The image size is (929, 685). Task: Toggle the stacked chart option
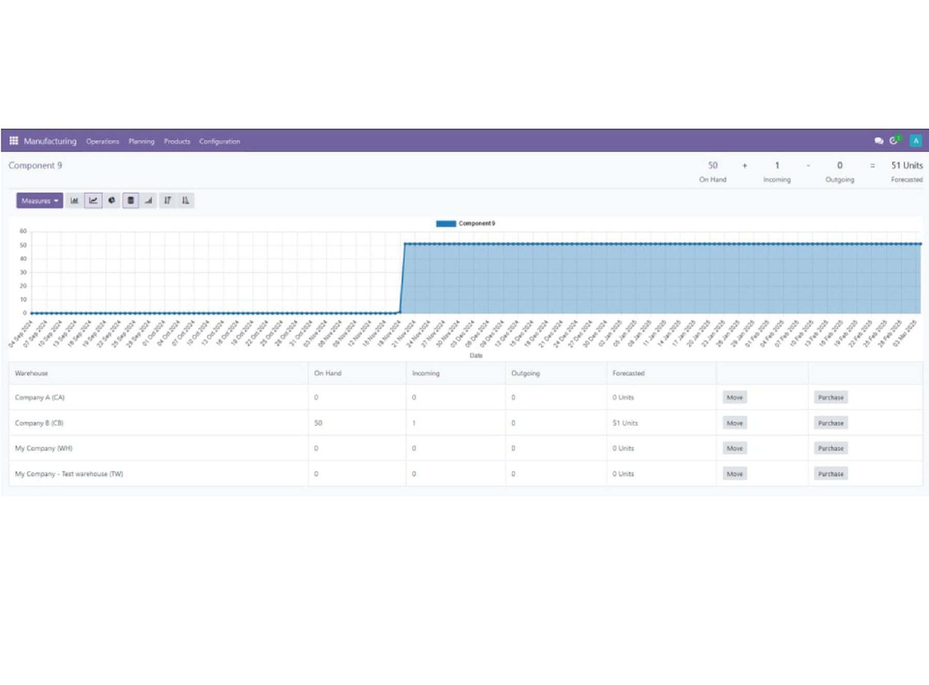131,201
